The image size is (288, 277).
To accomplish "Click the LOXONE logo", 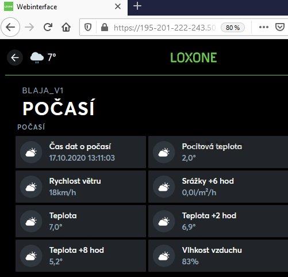I will click(194, 58).
